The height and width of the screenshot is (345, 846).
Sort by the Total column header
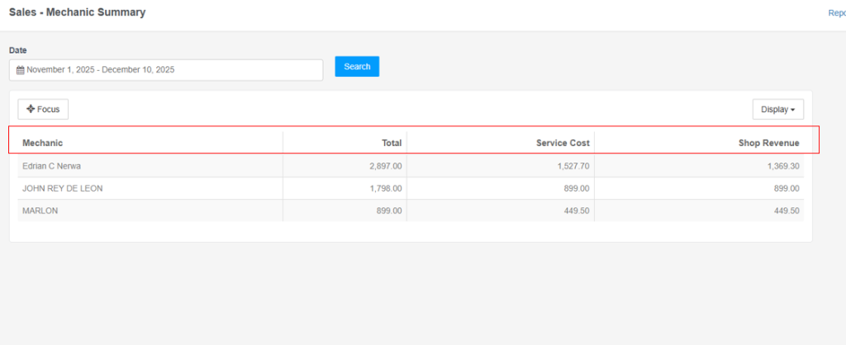click(392, 143)
